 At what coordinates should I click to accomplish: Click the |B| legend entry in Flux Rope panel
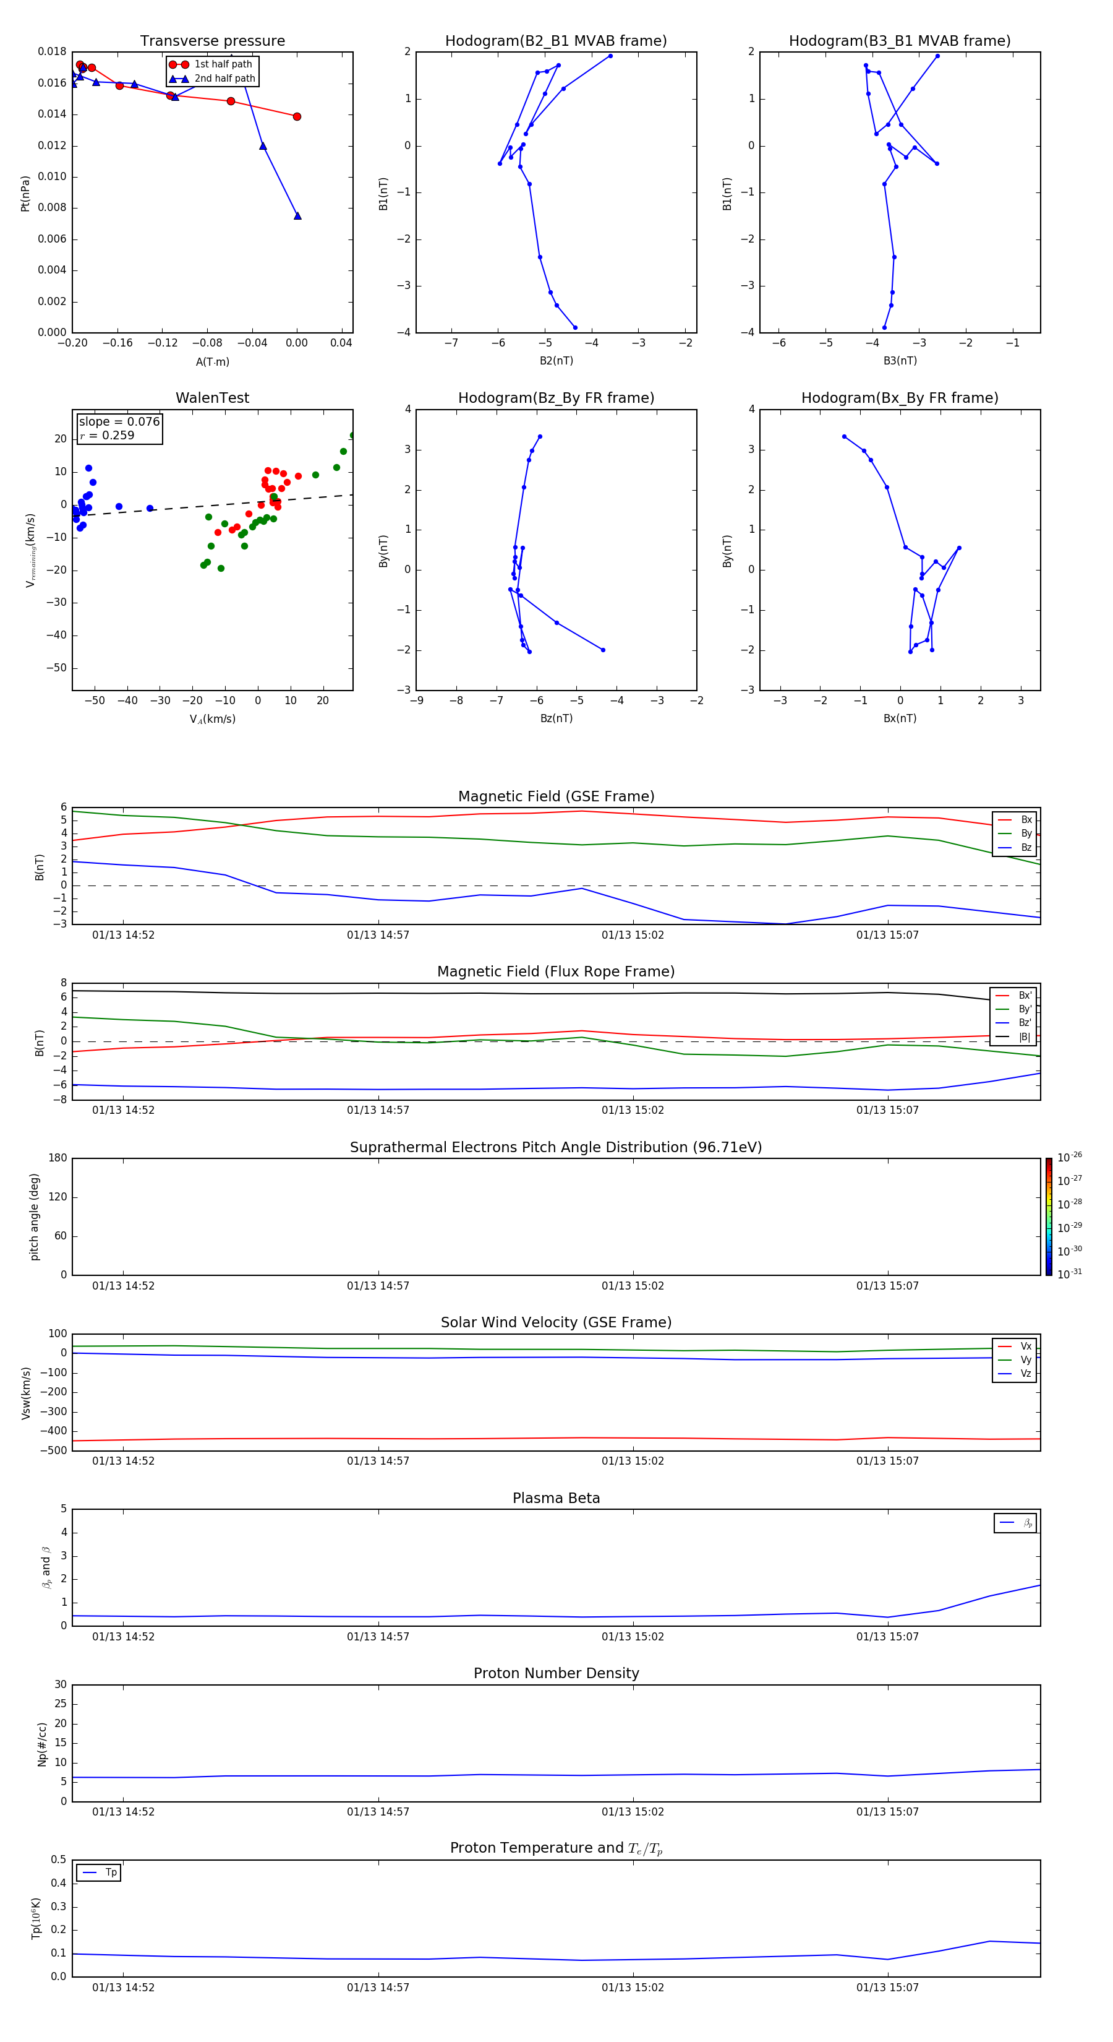pos(1013,1038)
